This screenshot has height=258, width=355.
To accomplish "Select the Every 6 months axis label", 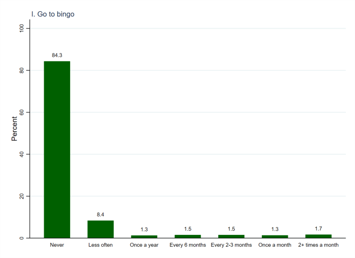I will point(187,245).
